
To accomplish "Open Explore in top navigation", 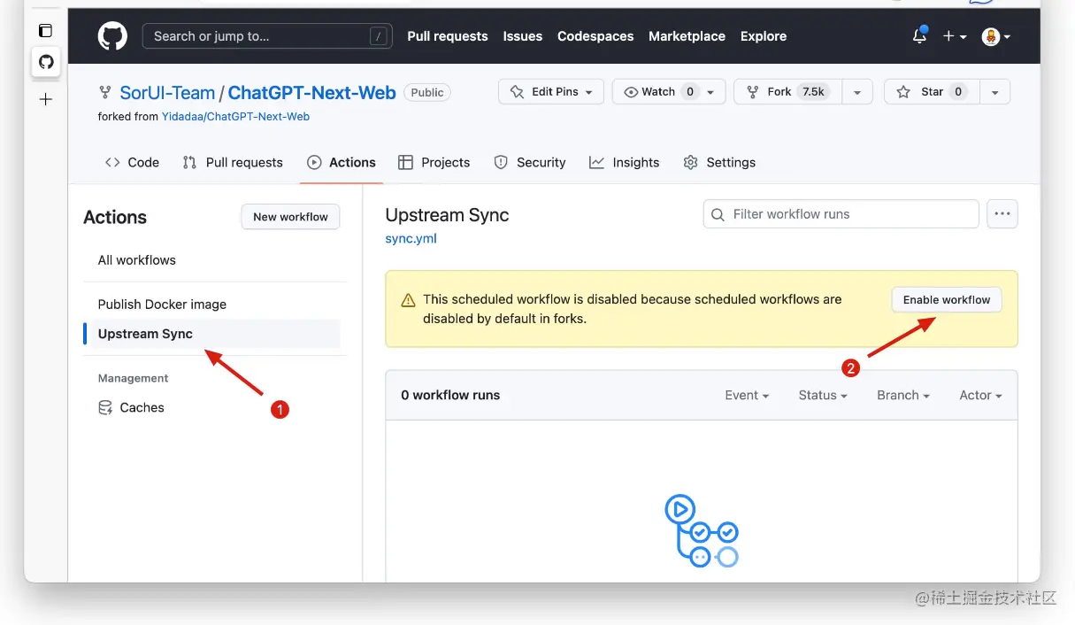I will coord(764,36).
